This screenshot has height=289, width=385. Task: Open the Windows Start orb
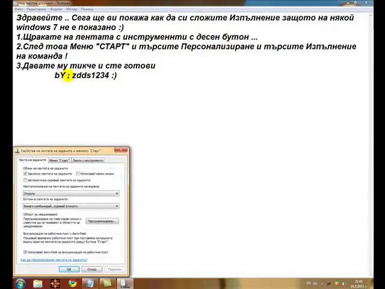(x=20, y=283)
